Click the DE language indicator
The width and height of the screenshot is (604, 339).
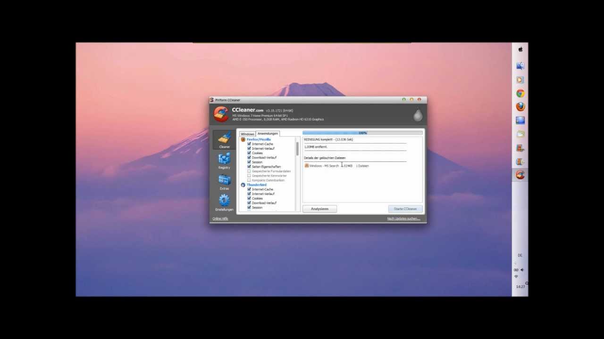pyautogui.click(x=520, y=255)
